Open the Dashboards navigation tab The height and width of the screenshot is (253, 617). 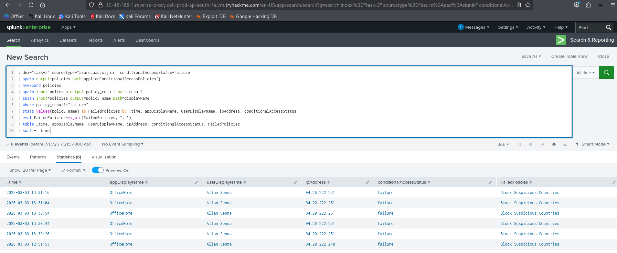[x=147, y=40]
